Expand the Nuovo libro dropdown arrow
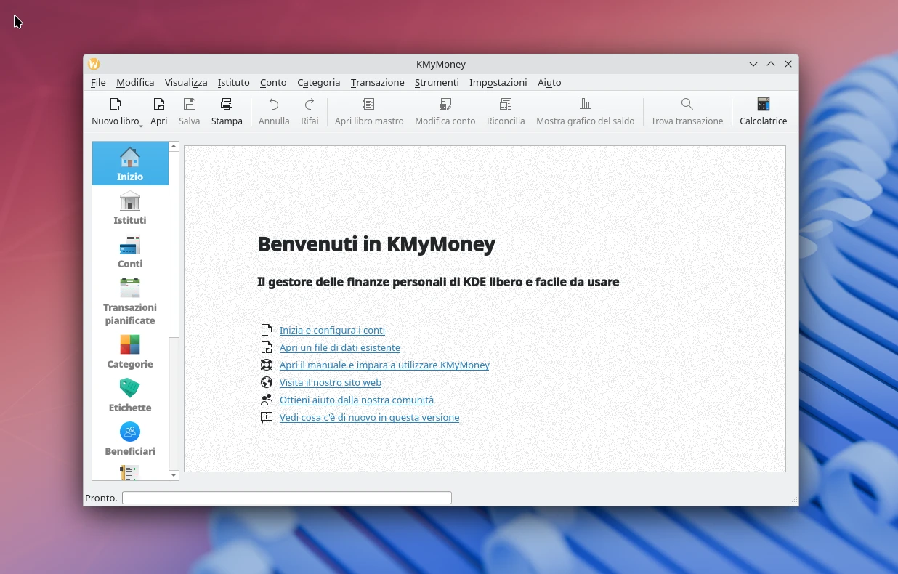The image size is (898, 574). [141, 125]
